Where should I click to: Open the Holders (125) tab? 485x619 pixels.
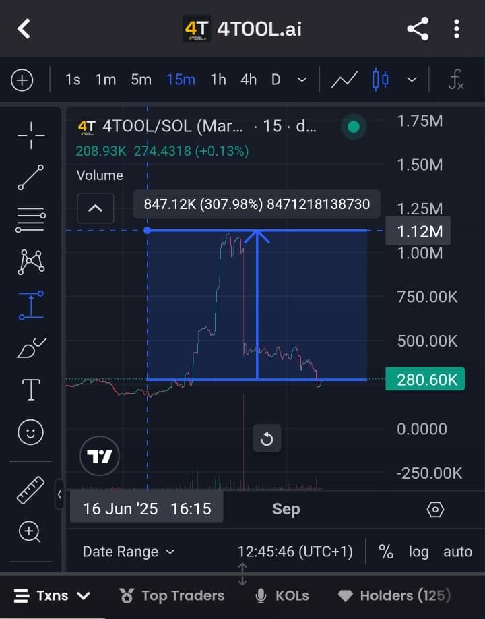[x=394, y=595]
